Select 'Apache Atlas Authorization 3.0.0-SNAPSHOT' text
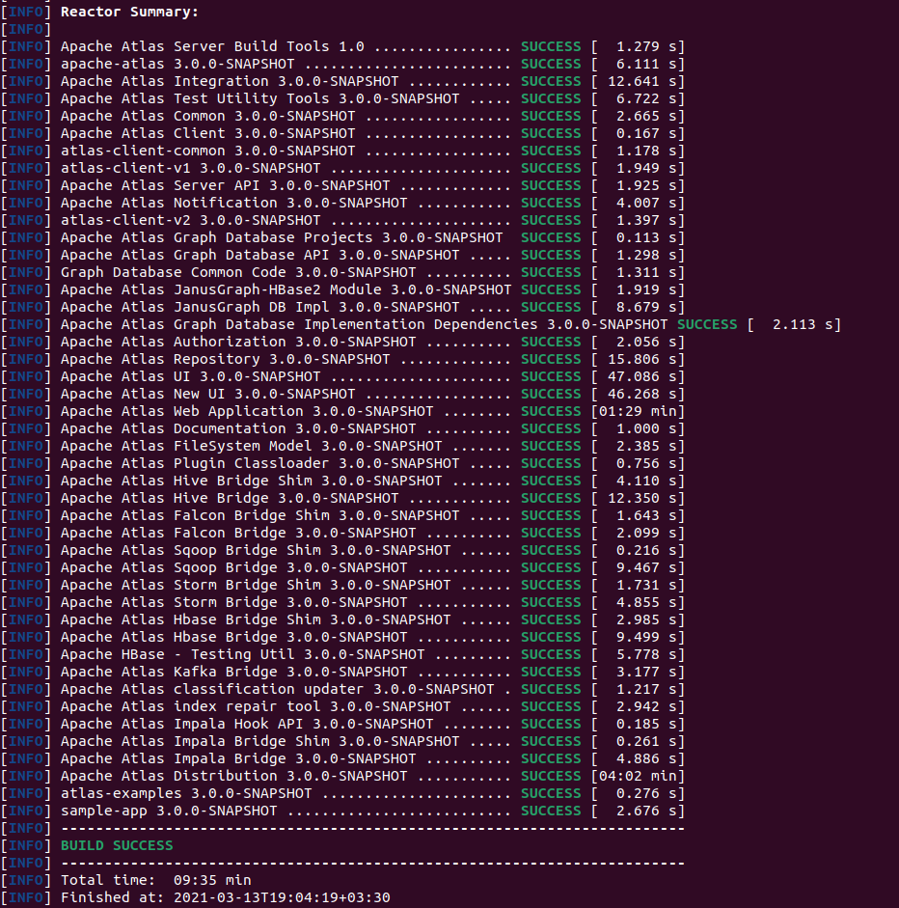This screenshot has width=899, height=908. point(238,342)
